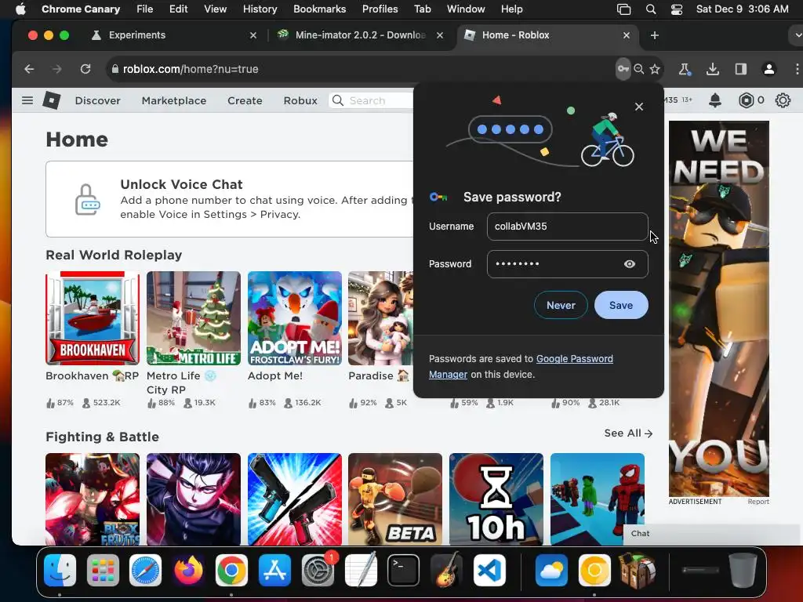Click the Roblox logo icon
Image resolution: width=803 pixels, height=602 pixels.
pos(51,100)
